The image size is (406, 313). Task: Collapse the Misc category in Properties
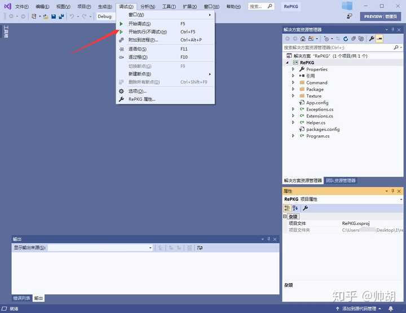285,216
